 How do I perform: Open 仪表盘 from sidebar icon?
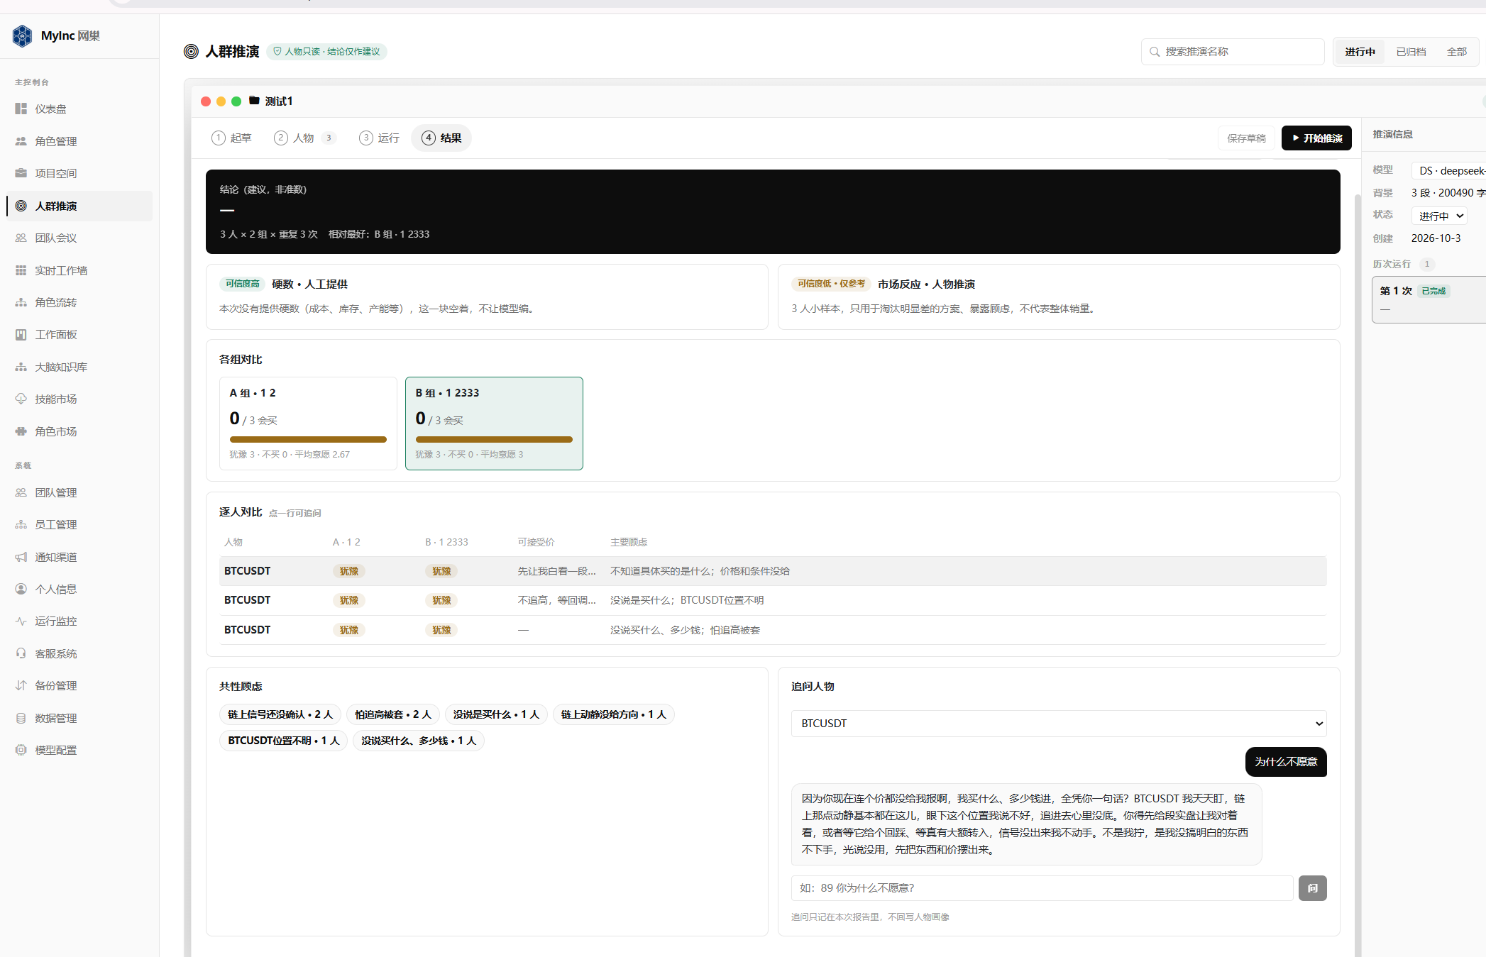click(21, 109)
